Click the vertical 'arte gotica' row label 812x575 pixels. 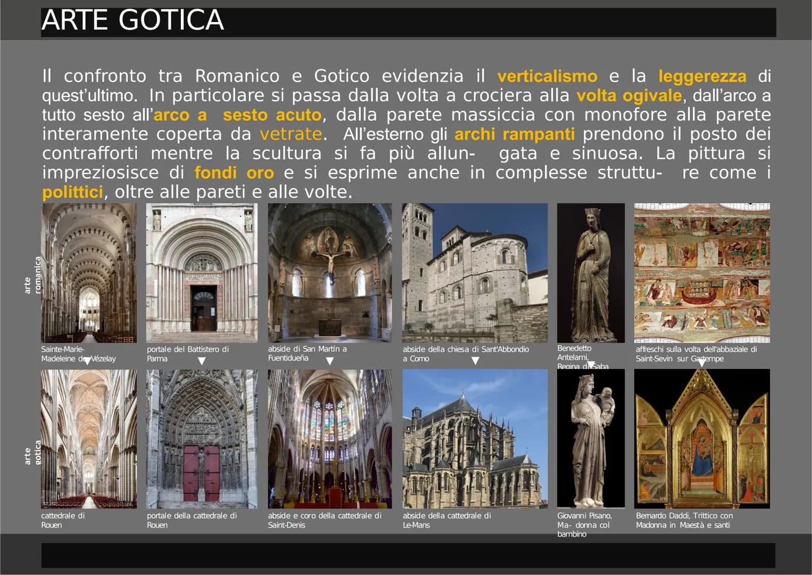click(32, 452)
